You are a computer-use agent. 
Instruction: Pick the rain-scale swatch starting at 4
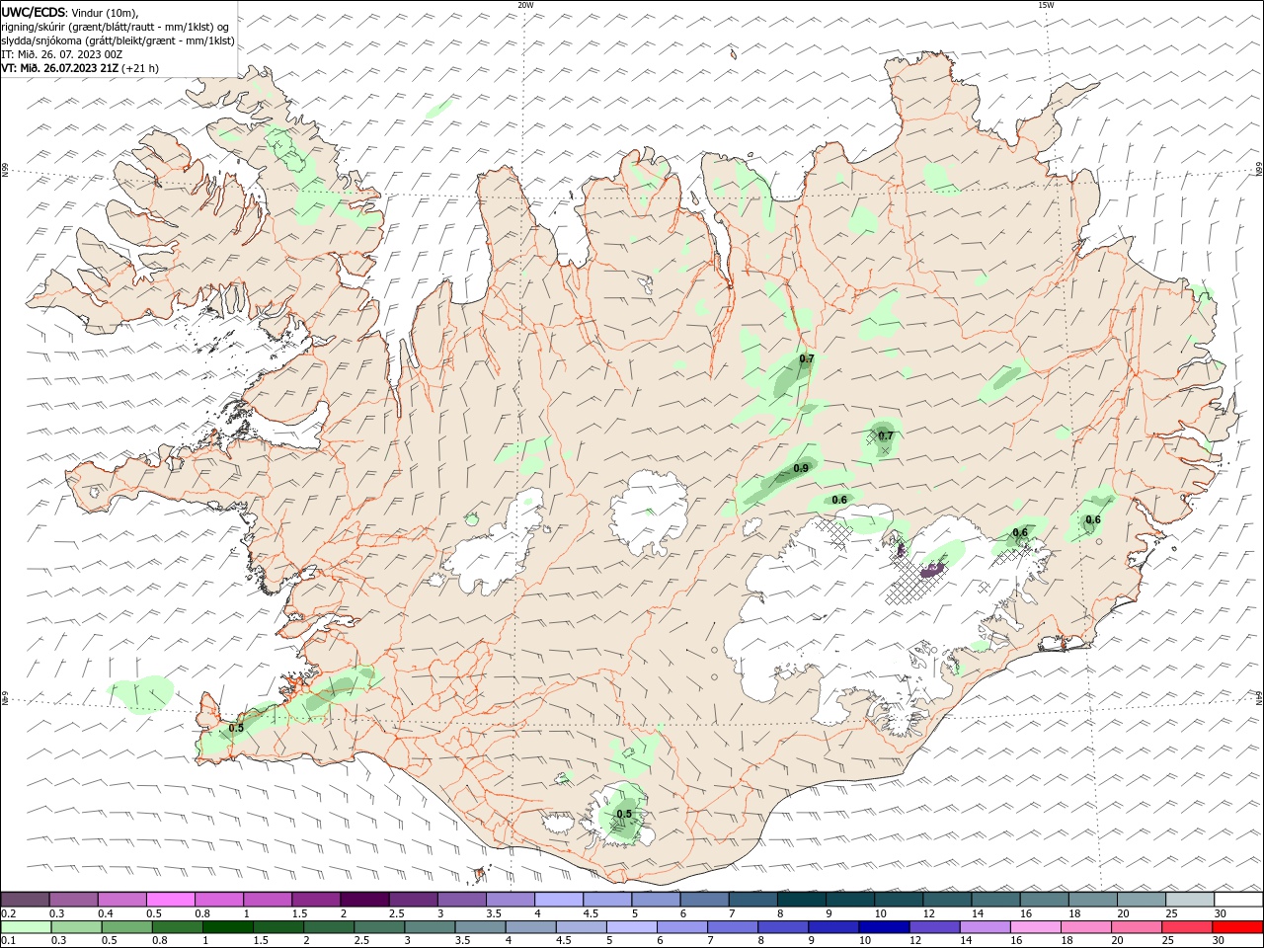pyautogui.click(x=531, y=927)
